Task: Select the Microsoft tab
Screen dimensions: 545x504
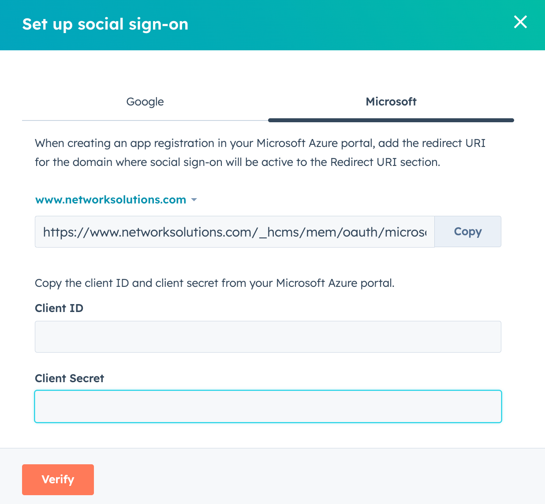Action: tap(391, 102)
